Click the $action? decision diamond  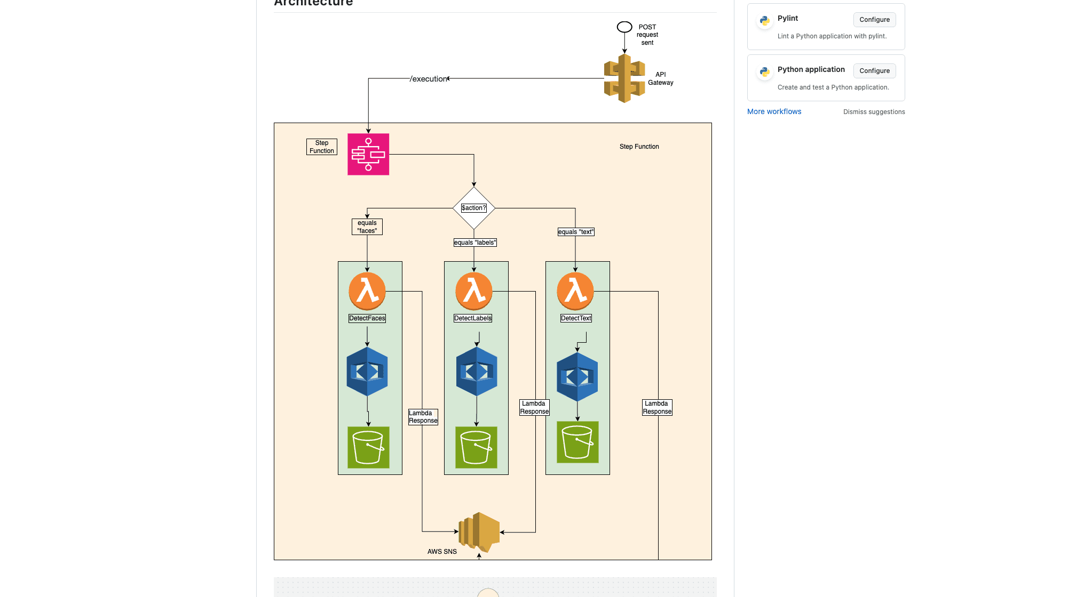474,208
